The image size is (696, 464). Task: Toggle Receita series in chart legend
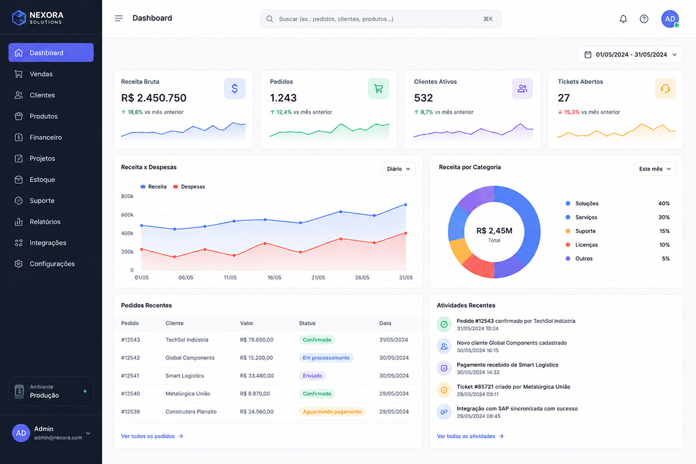154,187
